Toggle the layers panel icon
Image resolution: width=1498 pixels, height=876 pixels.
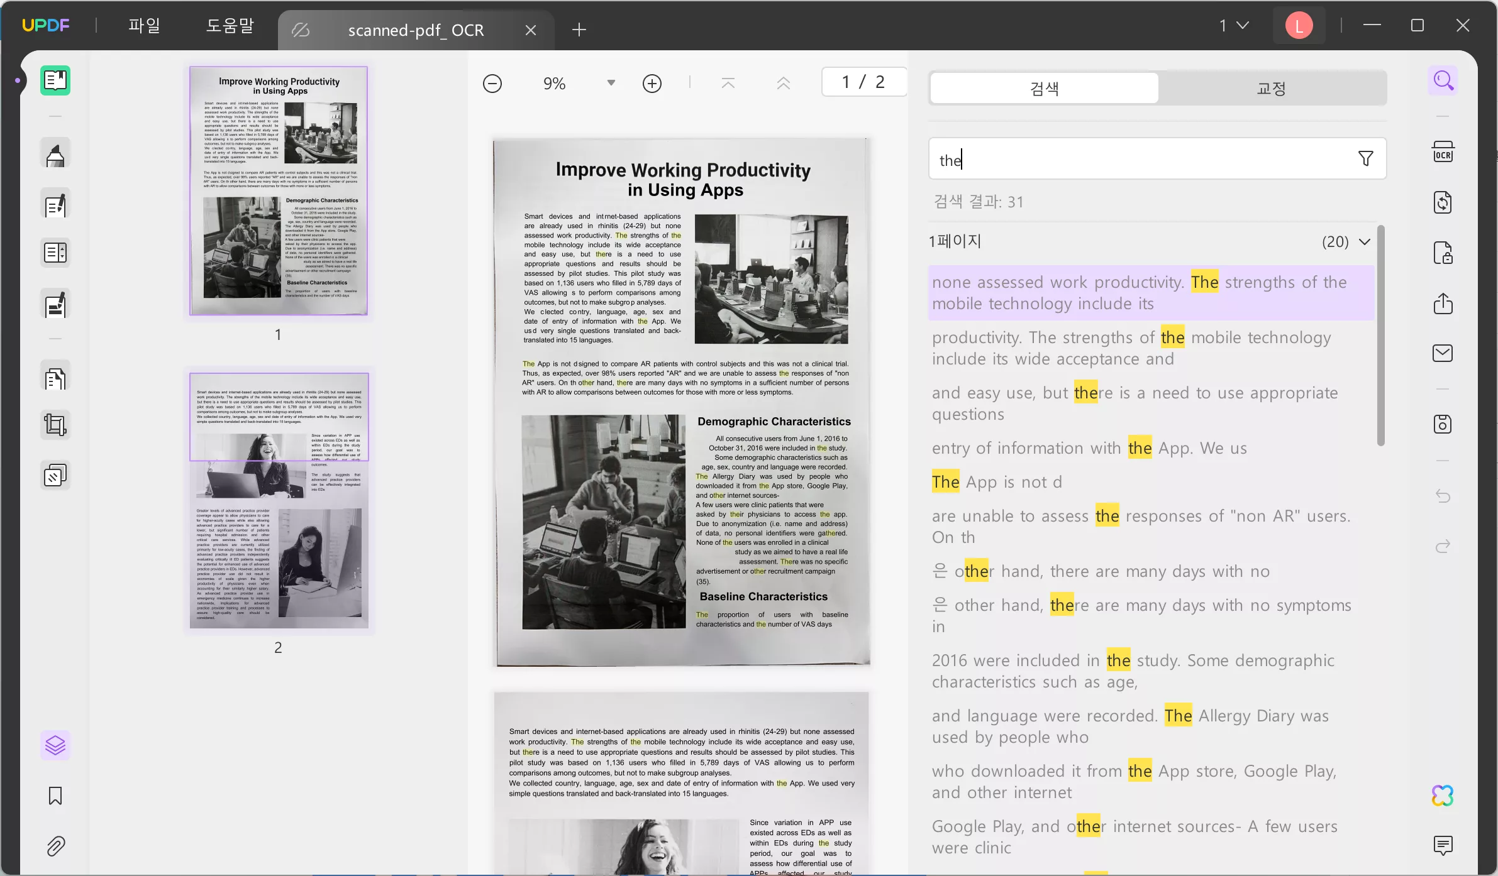tap(55, 745)
